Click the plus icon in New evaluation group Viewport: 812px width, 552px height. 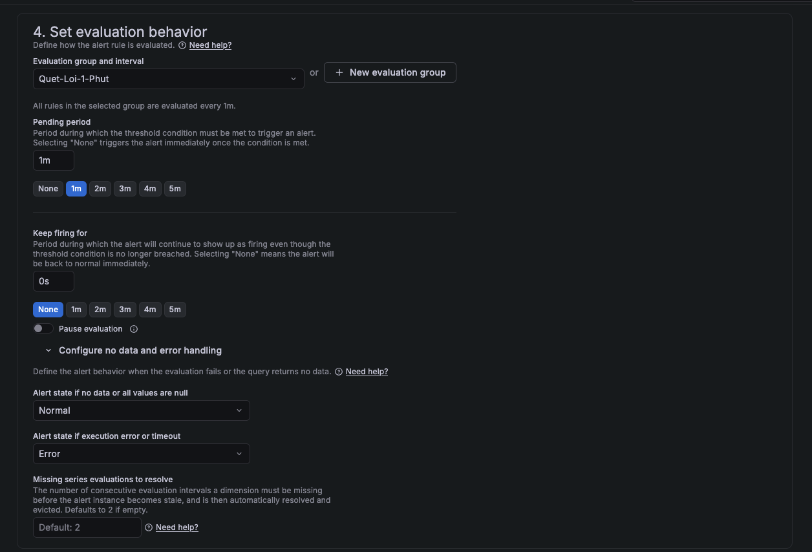tap(339, 72)
